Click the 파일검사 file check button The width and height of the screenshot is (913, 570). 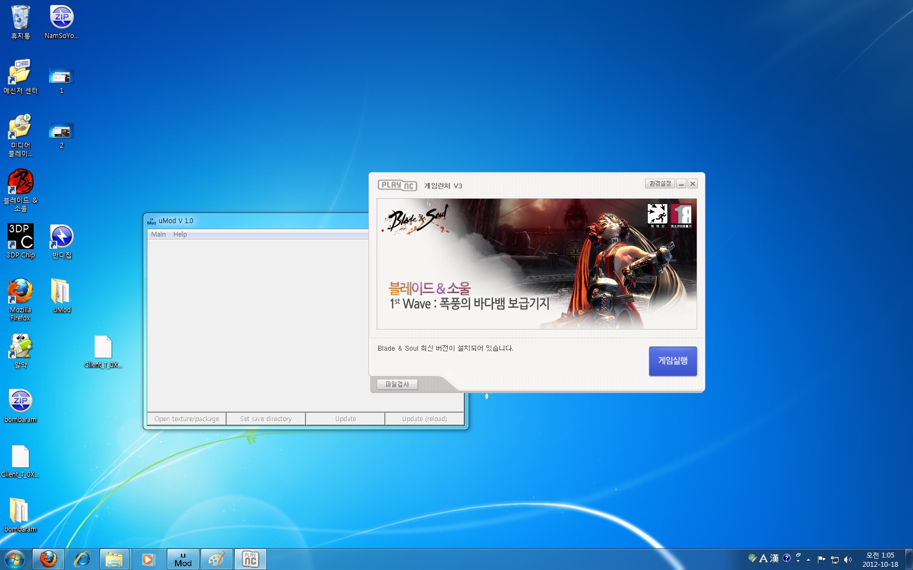tap(397, 384)
